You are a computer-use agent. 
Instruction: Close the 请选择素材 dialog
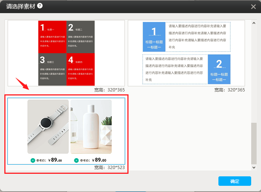pos(254,7)
